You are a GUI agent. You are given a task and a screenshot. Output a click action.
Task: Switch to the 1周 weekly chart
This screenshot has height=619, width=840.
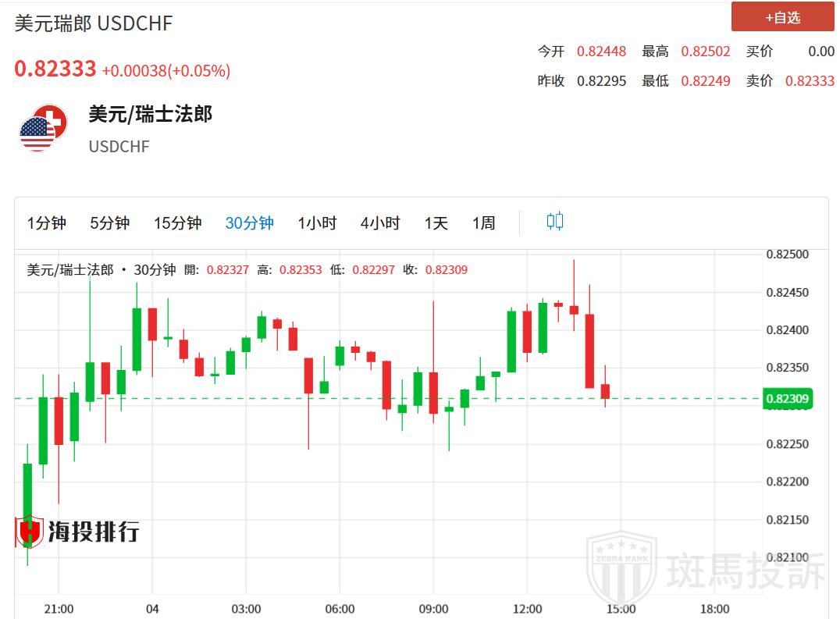point(483,223)
